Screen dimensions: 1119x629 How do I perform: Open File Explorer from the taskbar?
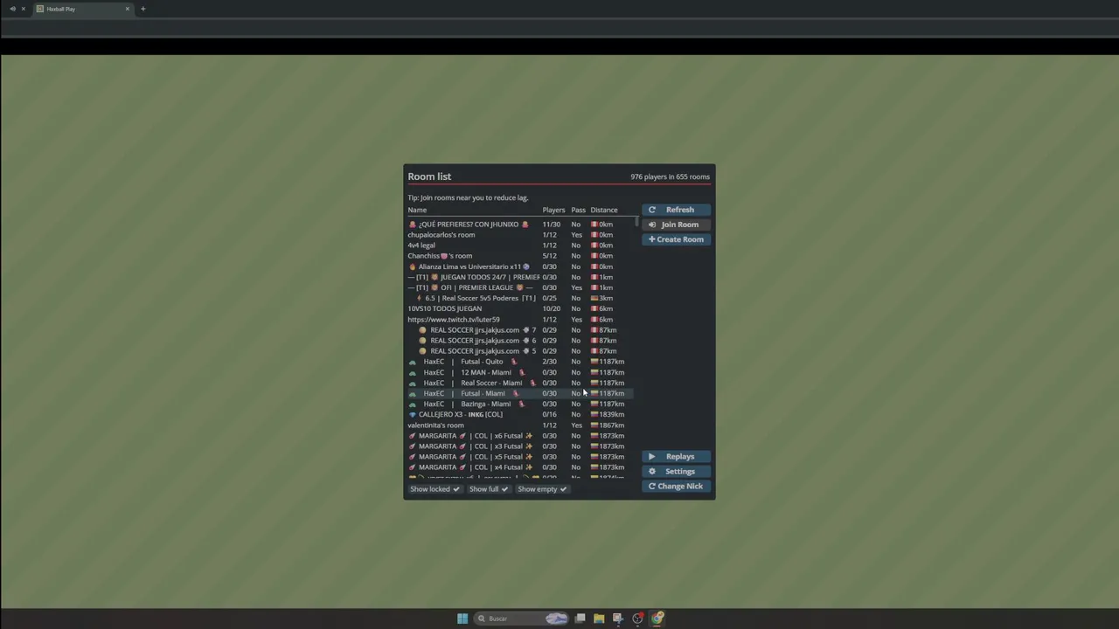599,619
